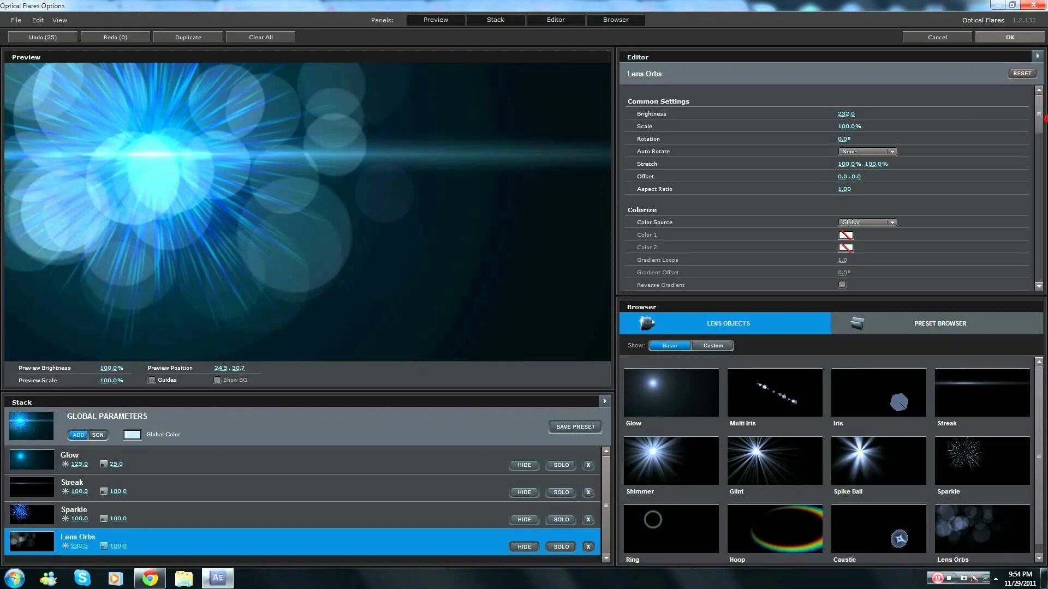Enable Reverse Gradient checkbox
The width and height of the screenshot is (1048, 589).
(x=842, y=285)
